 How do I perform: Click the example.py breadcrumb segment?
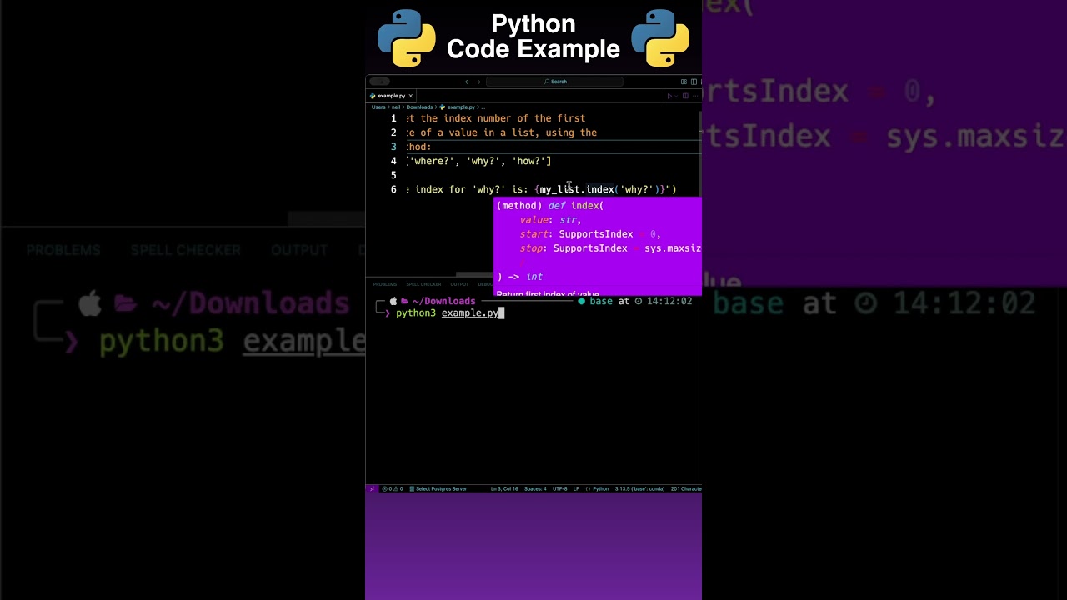click(x=458, y=107)
